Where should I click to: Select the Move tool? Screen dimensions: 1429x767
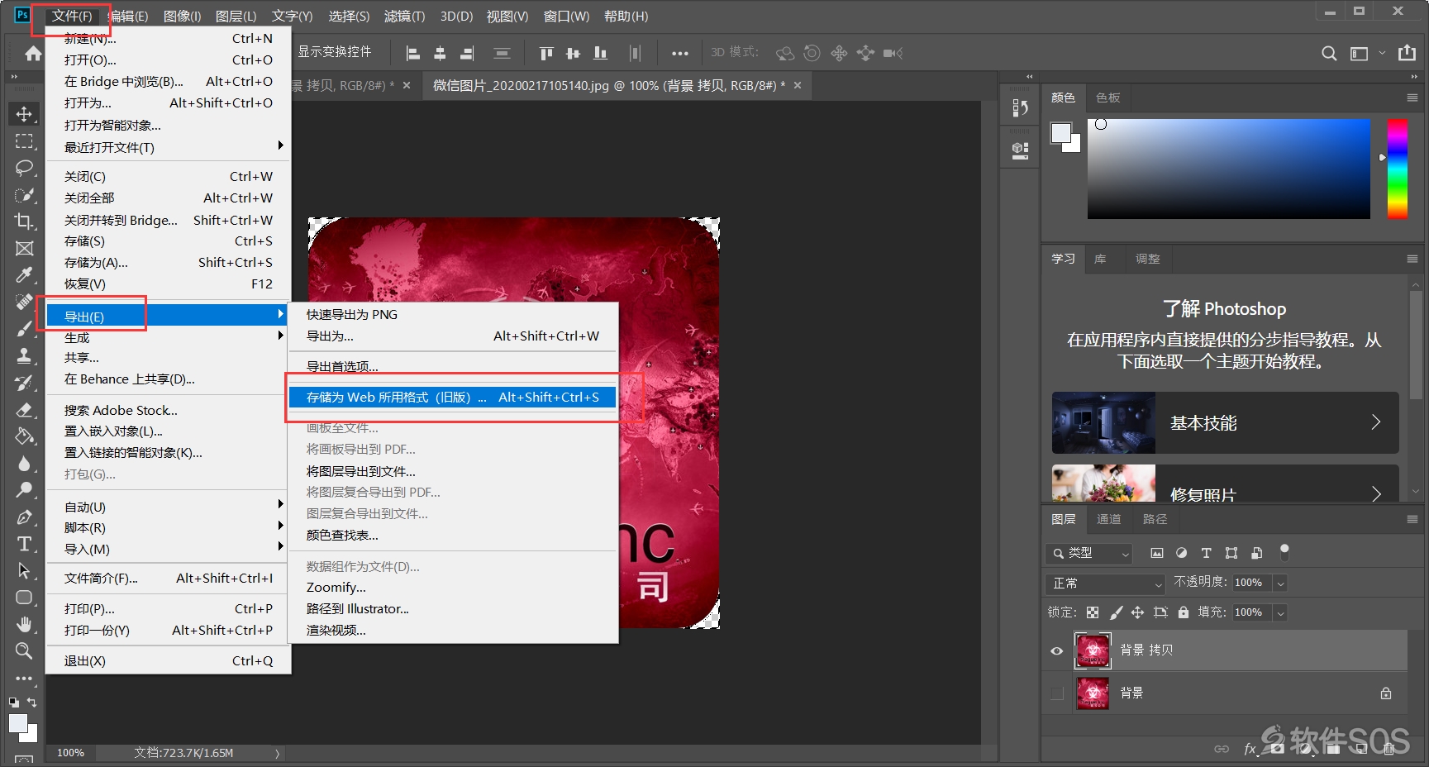click(x=24, y=113)
